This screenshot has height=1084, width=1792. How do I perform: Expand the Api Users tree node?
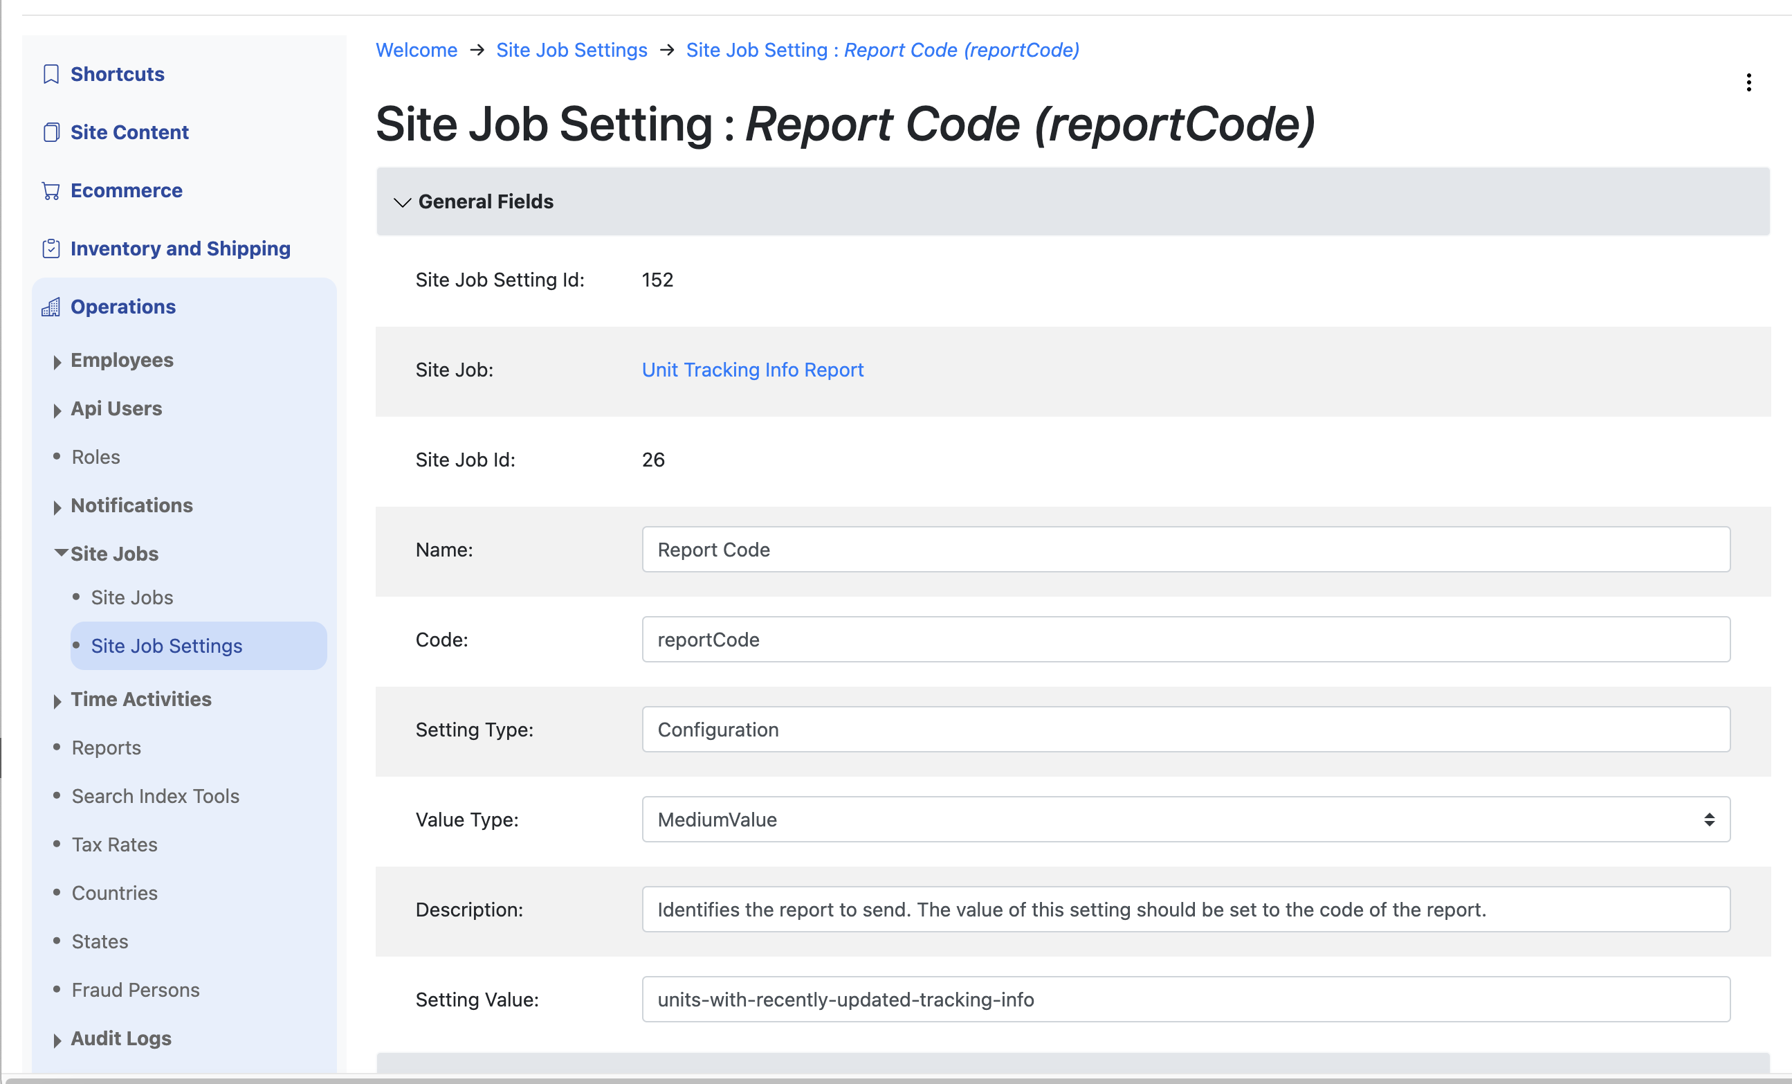point(57,410)
